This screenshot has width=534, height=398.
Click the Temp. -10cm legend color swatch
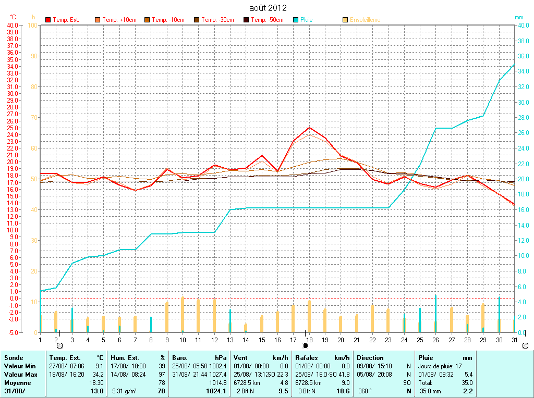coord(147,20)
